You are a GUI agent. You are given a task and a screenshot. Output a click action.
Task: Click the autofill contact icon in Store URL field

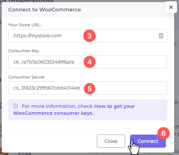tap(161, 36)
